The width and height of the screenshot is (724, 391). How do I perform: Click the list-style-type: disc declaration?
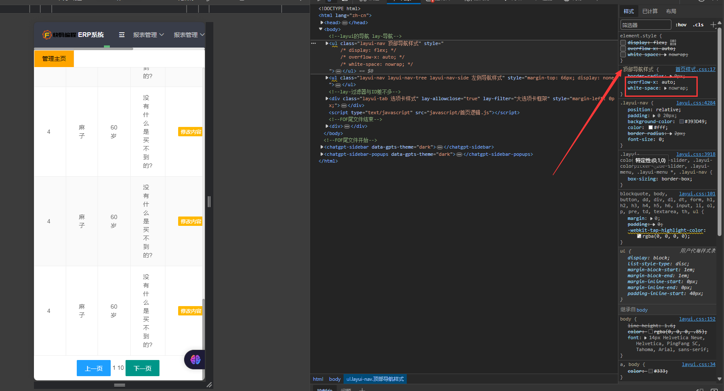655,264
